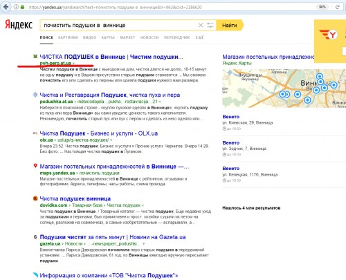Expand dropdown arrow after dovidka.com breadcrumb
The image size is (346, 280).
(x=143, y=205)
